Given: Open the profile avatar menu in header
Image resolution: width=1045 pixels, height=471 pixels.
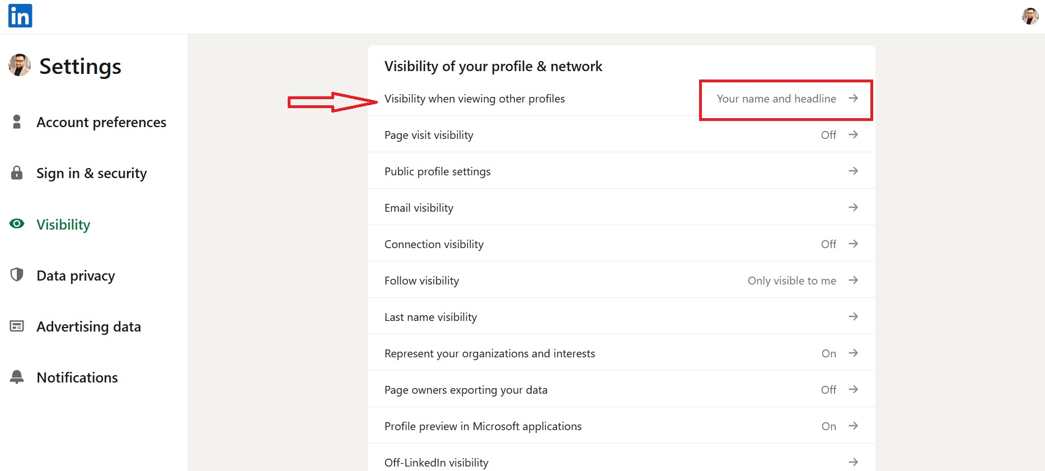Looking at the screenshot, I should point(1030,16).
